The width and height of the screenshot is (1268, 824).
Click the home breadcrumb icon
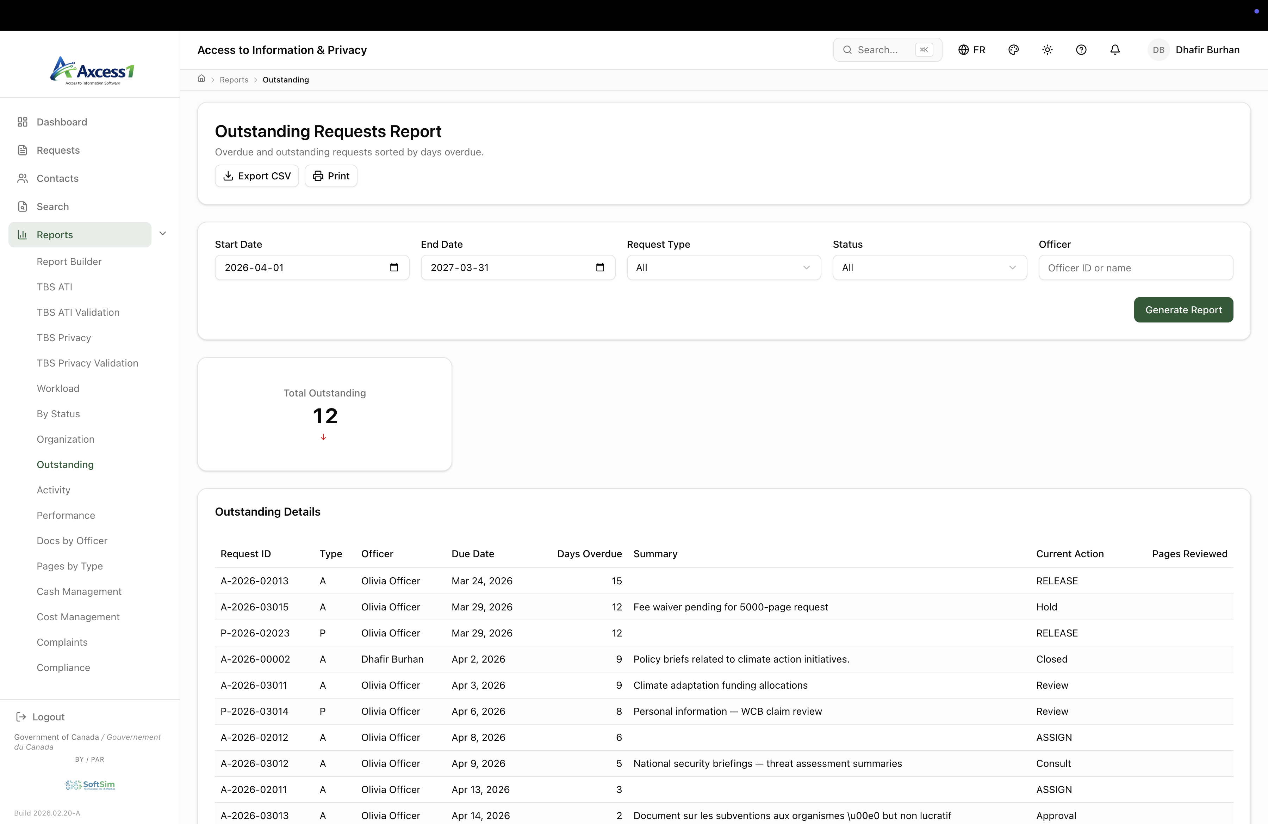[x=202, y=78]
